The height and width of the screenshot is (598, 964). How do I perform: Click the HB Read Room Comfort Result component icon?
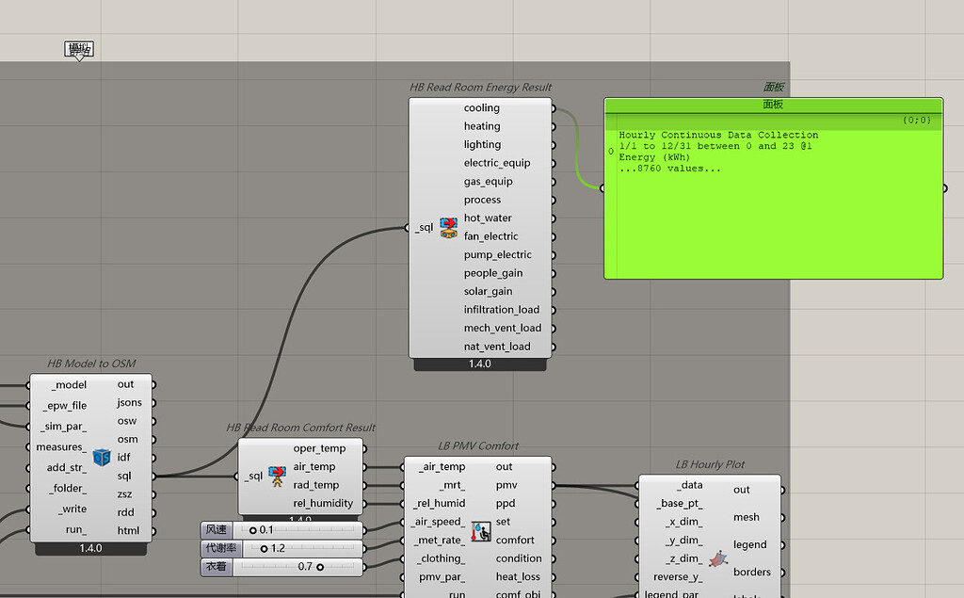point(276,476)
